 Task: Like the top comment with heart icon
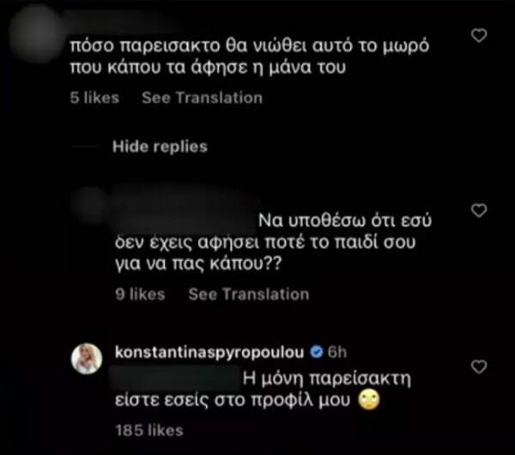[480, 35]
